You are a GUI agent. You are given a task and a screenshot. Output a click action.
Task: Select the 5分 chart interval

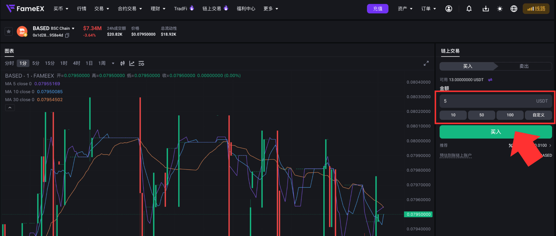36,63
